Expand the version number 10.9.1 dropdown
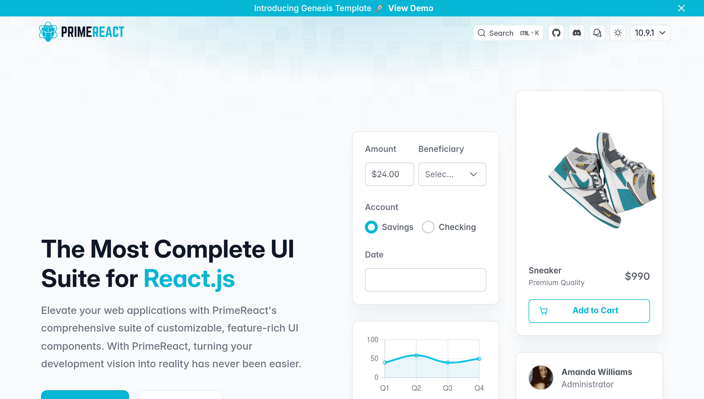This screenshot has height=399, width=704. (650, 32)
